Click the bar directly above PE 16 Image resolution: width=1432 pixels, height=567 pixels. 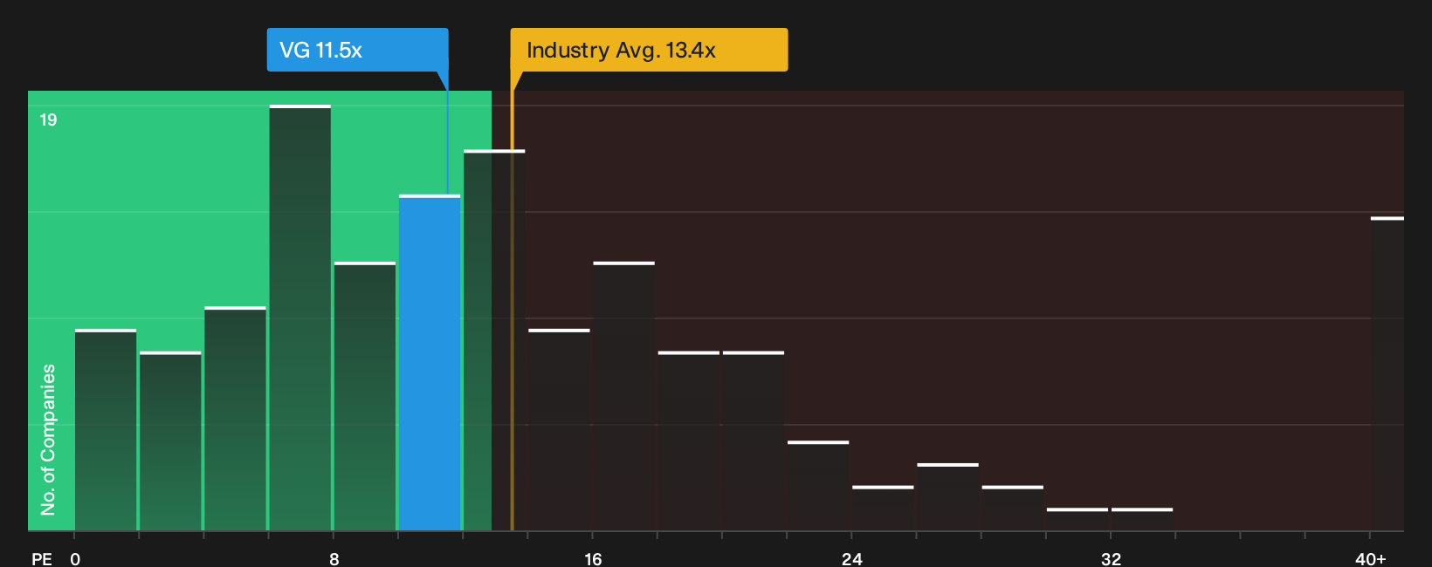coord(623,396)
